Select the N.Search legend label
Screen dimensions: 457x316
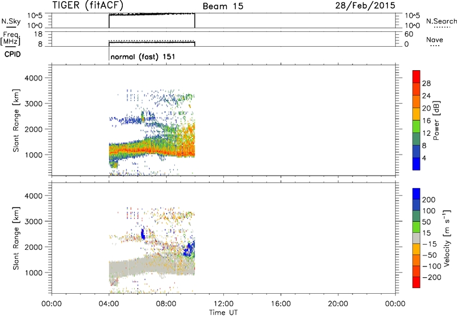(442, 21)
